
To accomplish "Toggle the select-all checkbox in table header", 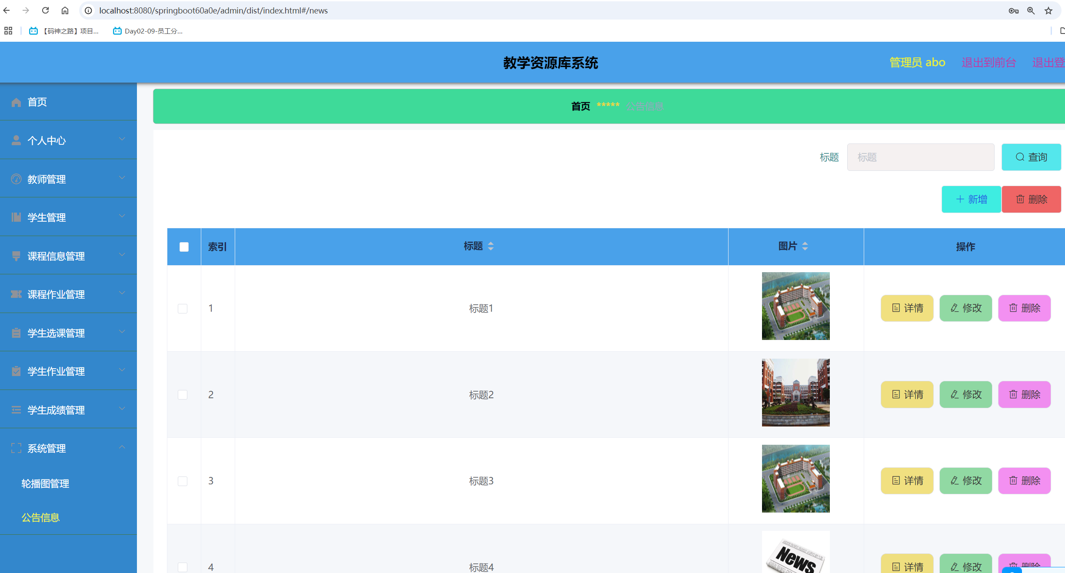I will 183,247.
